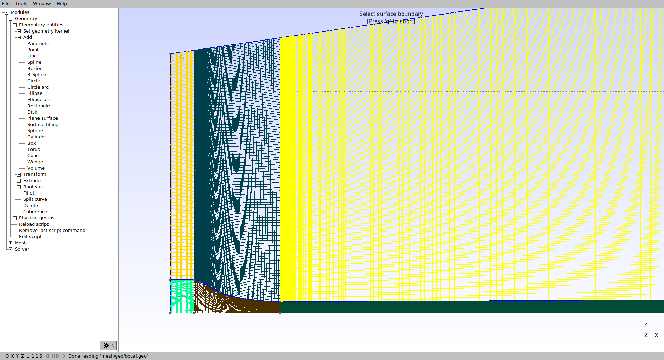664x360 pixels.
Task: Select Circle arc under Add
Action: coord(38,87)
